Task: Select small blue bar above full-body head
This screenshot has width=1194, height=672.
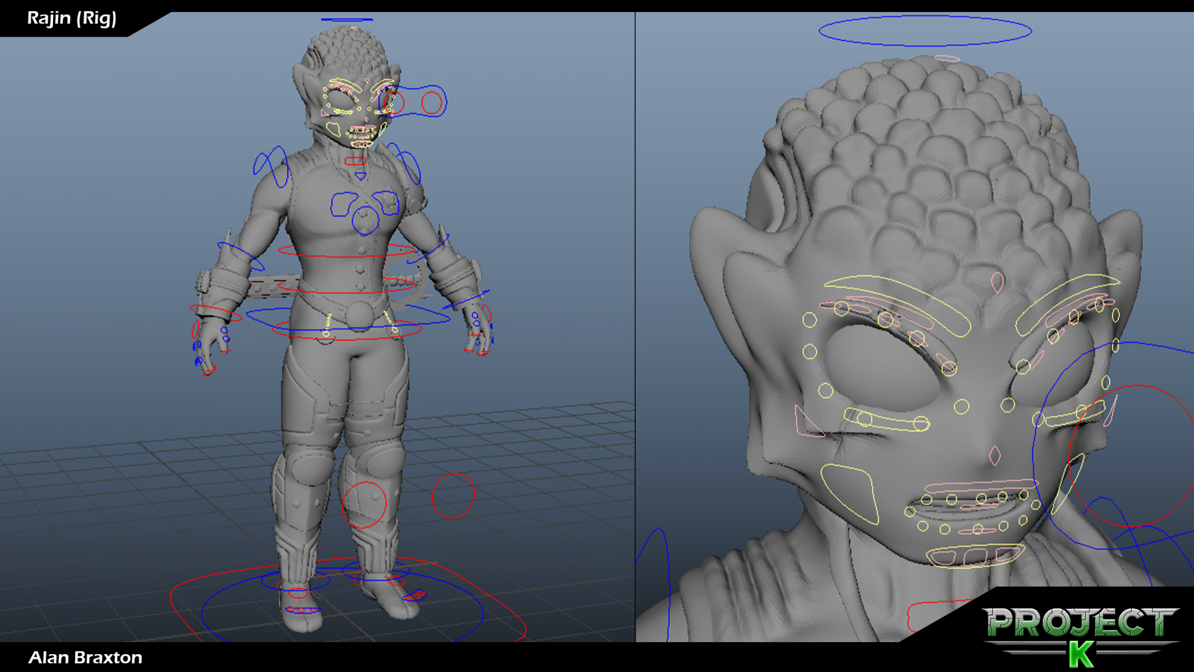Action: click(x=347, y=19)
